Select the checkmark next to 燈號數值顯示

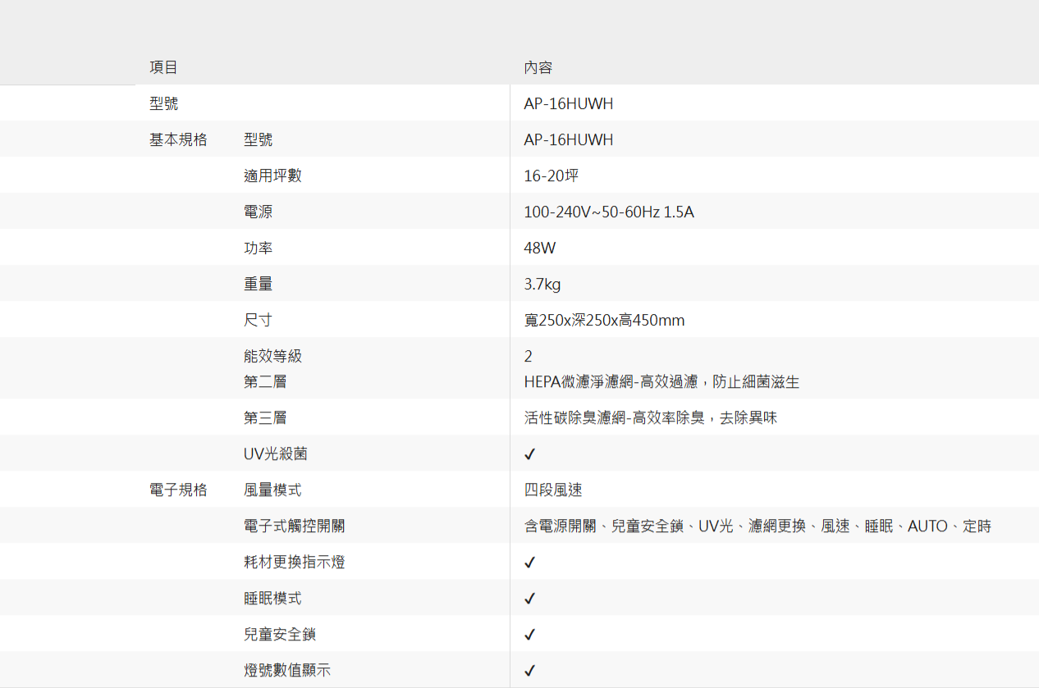[x=530, y=671]
